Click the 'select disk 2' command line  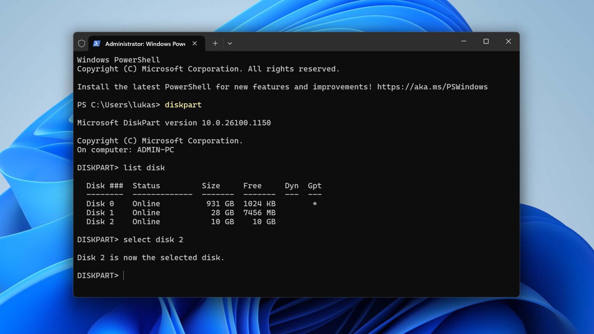153,239
